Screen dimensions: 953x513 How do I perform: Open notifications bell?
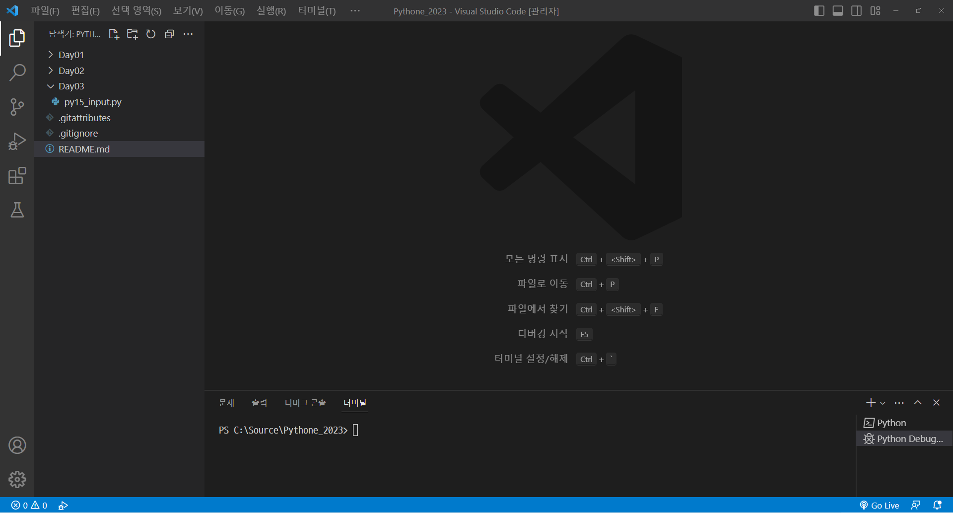tap(937, 506)
